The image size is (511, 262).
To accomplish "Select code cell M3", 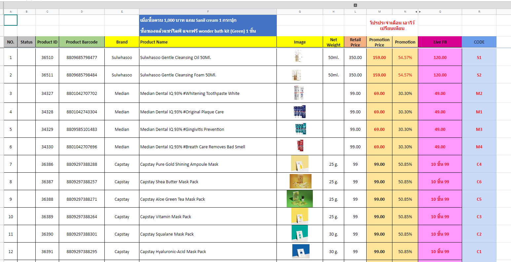I will coord(479,129).
